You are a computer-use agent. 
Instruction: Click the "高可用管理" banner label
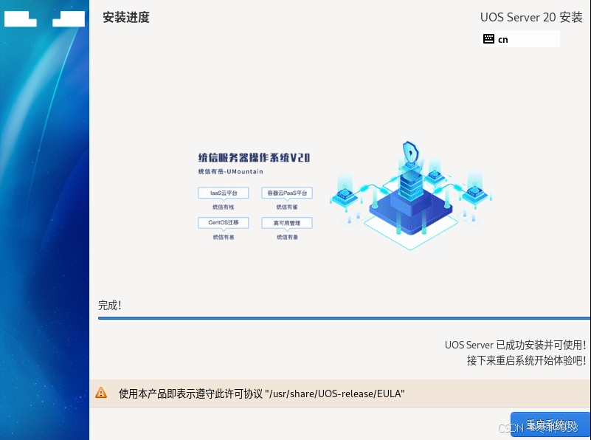(287, 223)
